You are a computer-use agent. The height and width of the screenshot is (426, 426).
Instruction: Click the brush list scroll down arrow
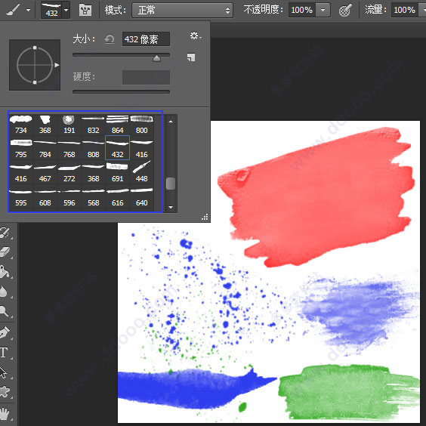pyautogui.click(x=171, y=207)
